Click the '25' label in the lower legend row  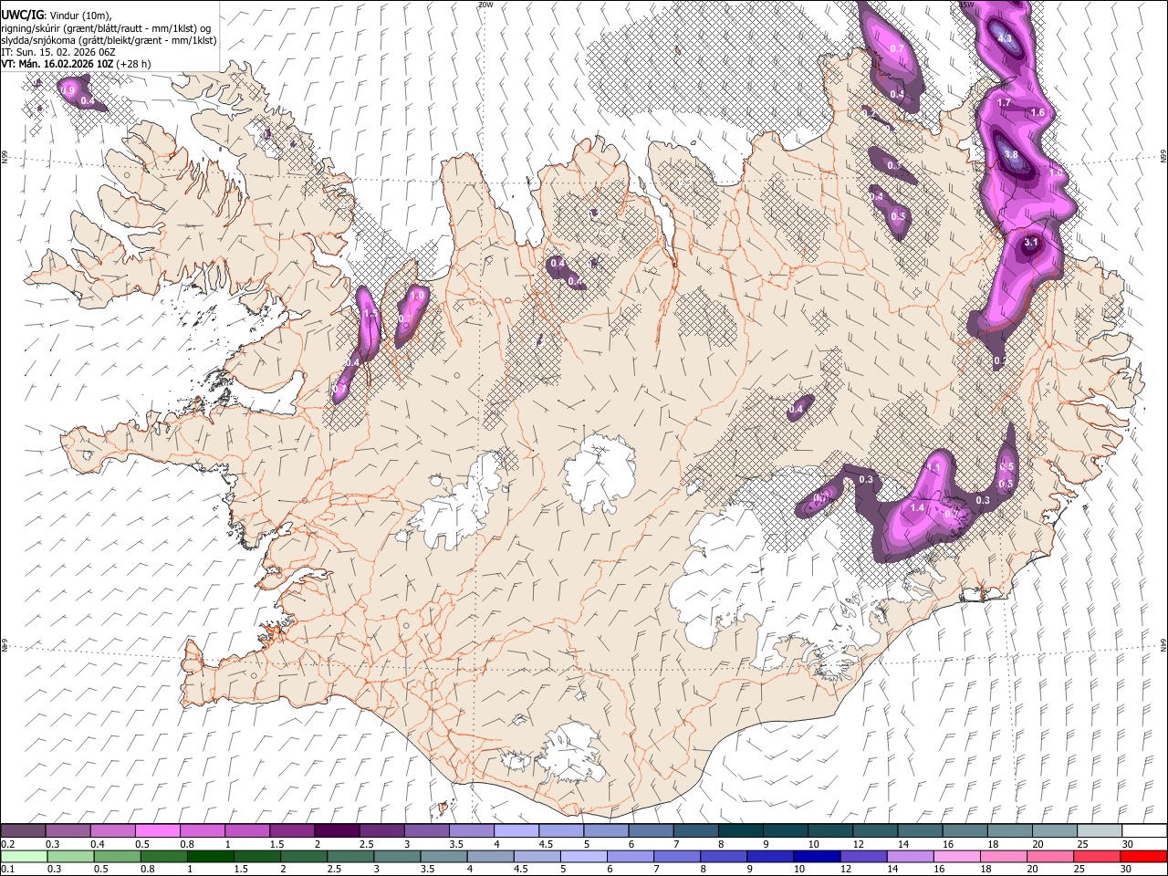[x=1079, y=870]
